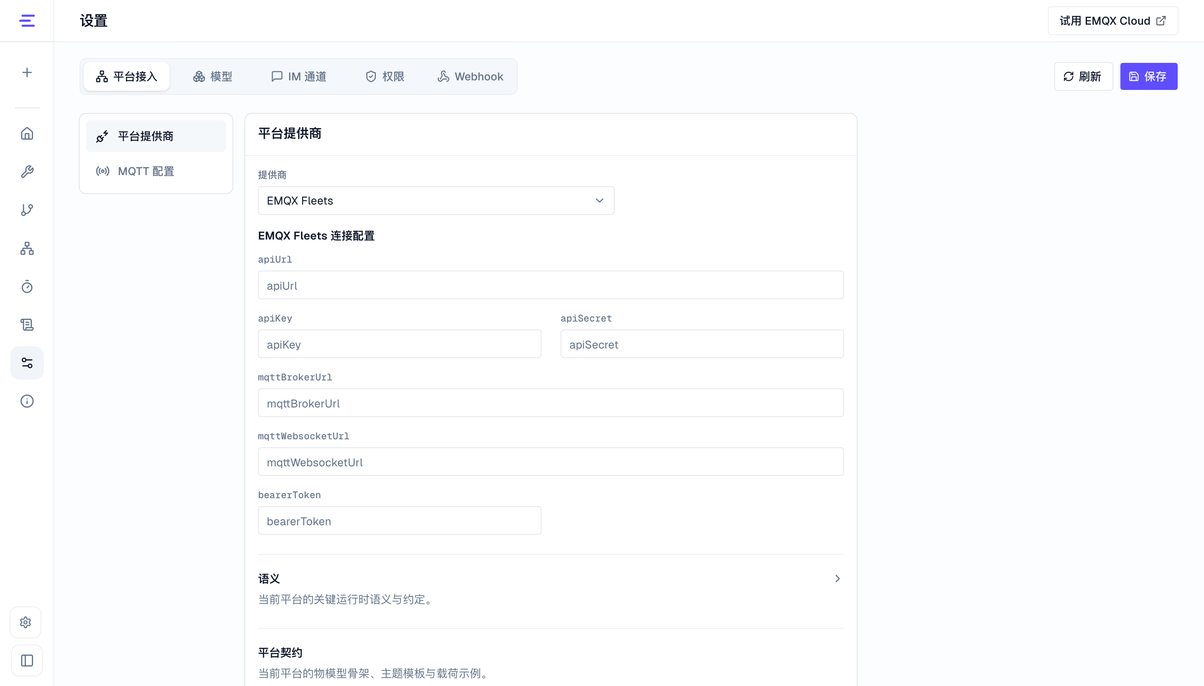The image size is (1204, 686).
Task: Select 平台提供商 in the left submenu
Action: point(156,136)
